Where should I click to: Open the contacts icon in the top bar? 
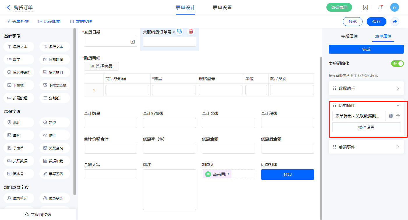[365, 8]
